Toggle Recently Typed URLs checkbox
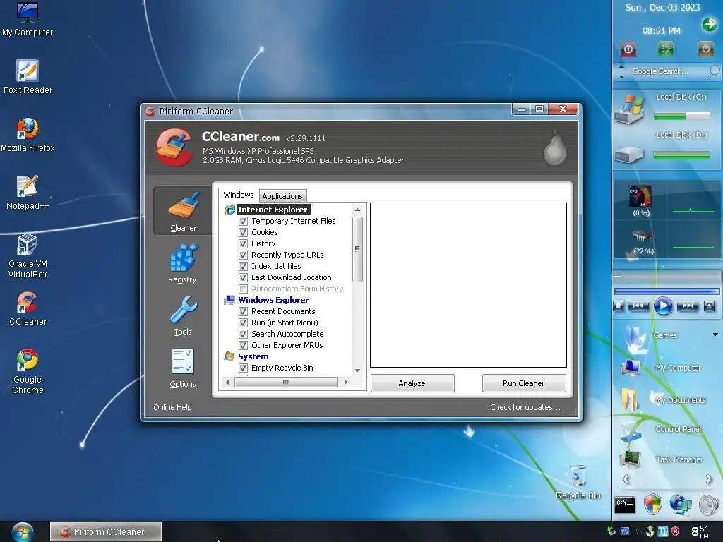This screenshot has height=542, width=723. click(243, 255)
